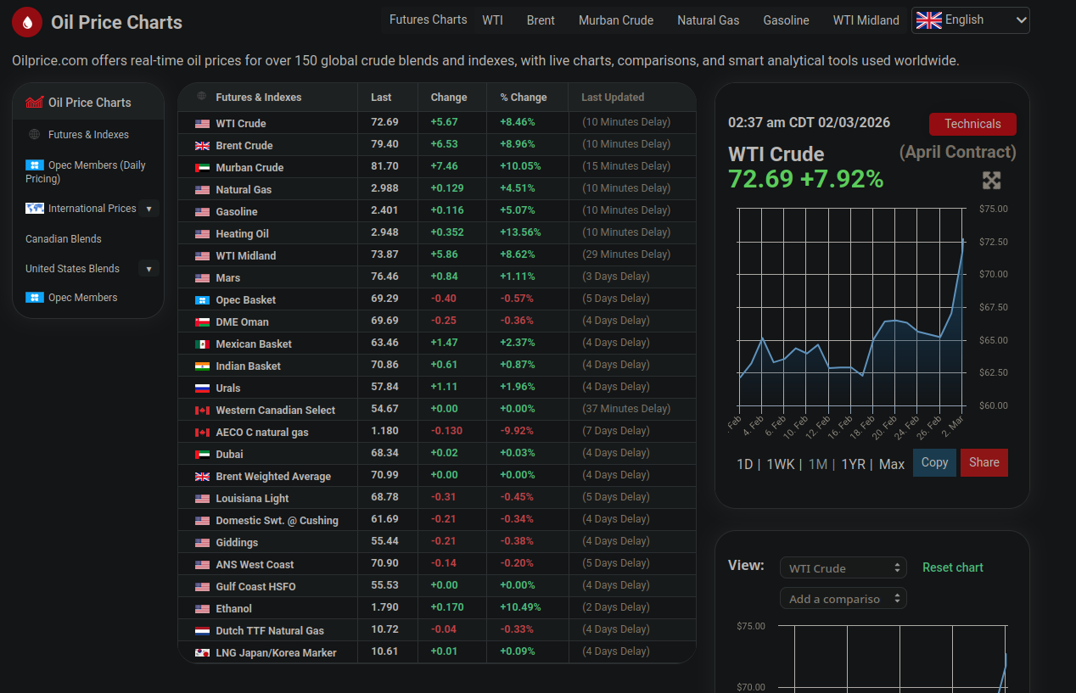Screen dimensions: 1076x693
Task: Open Opec Members (Daily Pricing) link
Action: 86,172
